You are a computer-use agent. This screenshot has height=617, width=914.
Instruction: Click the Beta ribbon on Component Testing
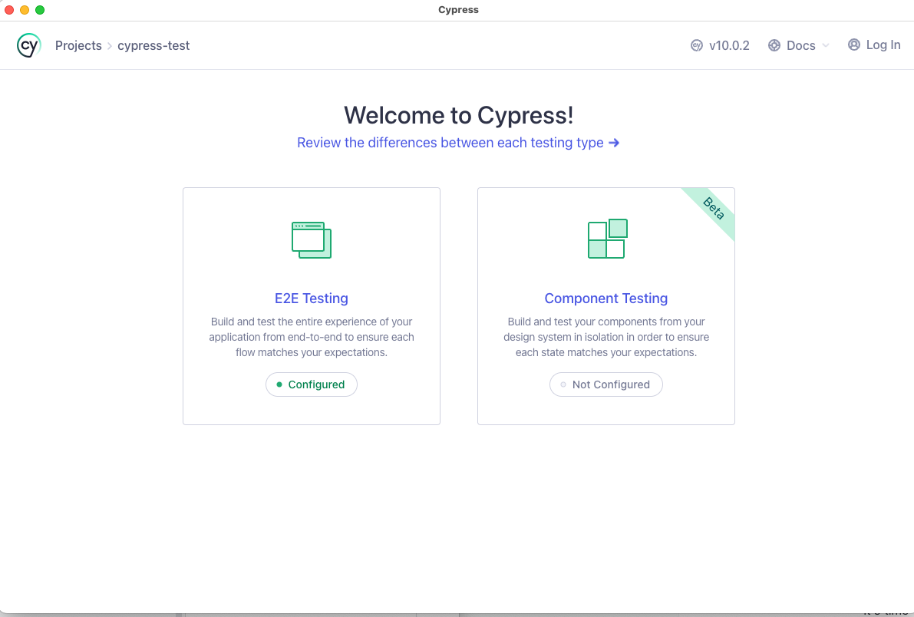coord(713,210)
